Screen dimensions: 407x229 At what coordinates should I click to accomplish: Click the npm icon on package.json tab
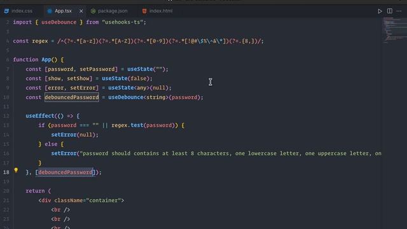(93, 11)
